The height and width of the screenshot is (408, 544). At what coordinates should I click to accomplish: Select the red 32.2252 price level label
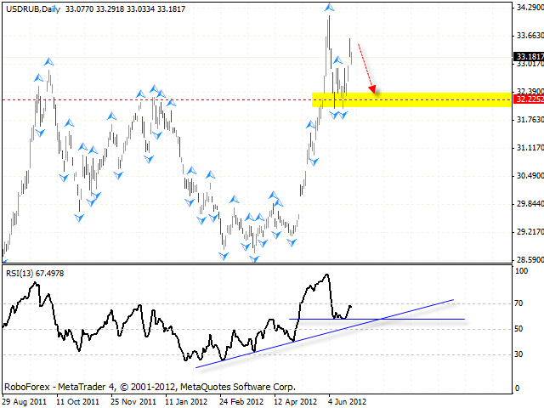528,99
